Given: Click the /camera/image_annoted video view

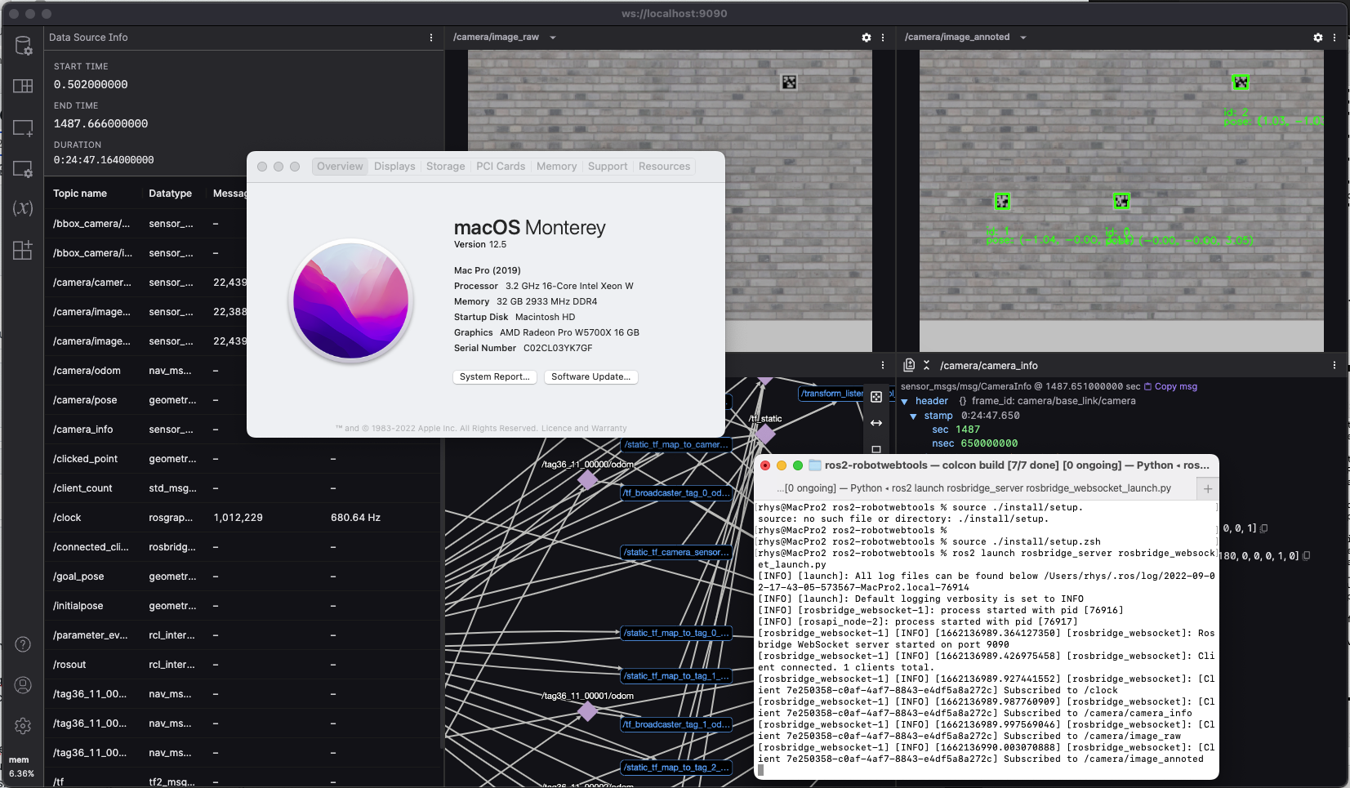Looking at the screenshot, I should tap(1121, 201).
